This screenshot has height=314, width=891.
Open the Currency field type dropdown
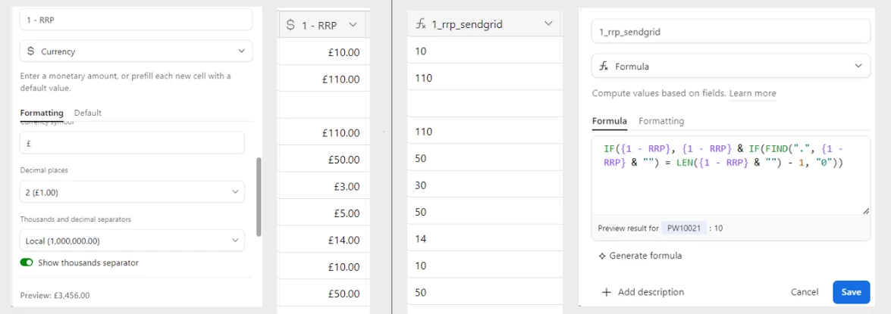pyautogui.click(x=136, y=51)
